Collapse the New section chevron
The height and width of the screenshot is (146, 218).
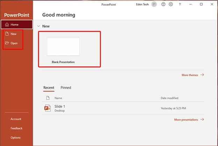point(38,26)
